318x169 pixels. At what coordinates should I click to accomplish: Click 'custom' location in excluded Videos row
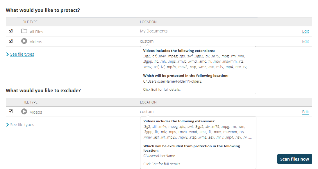tap(147, 112)
